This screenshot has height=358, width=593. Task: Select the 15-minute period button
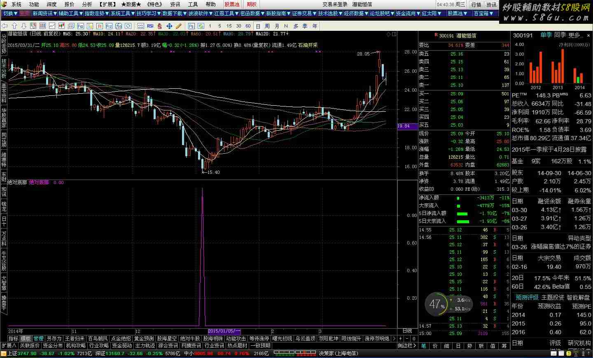(229, 26)
